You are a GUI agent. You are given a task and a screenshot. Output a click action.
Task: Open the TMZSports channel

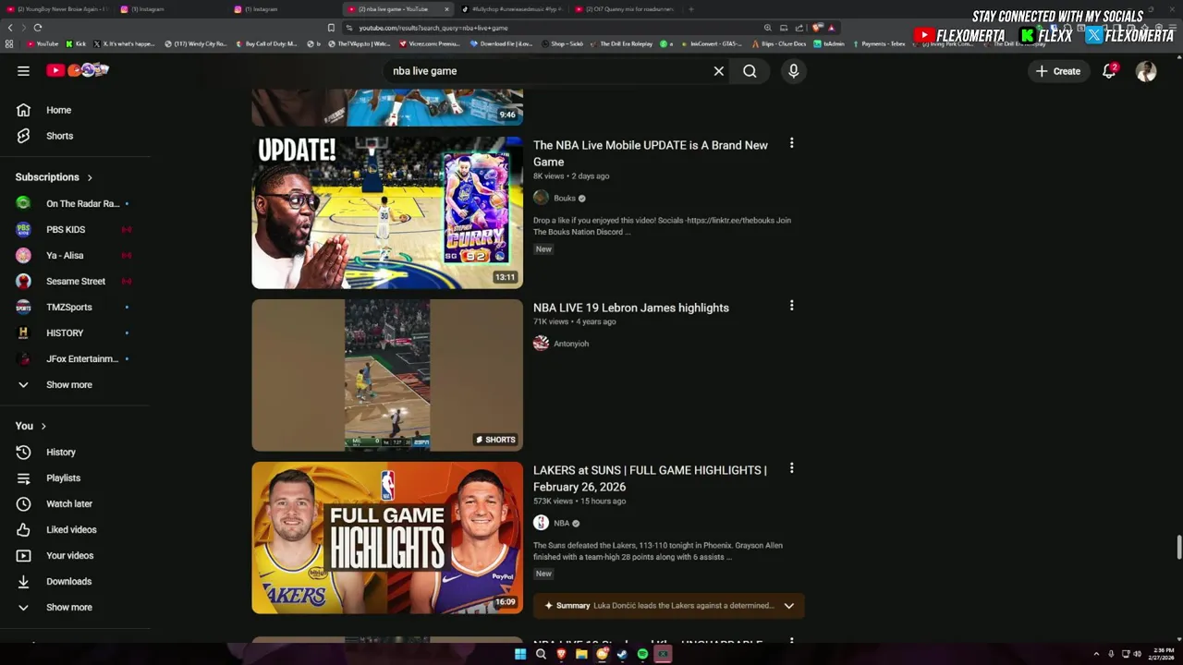pos(76,307)
